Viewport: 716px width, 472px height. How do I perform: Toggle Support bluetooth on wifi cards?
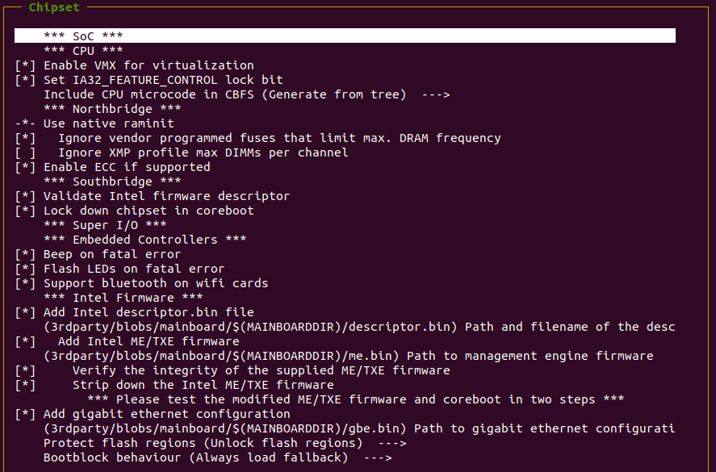tap(26, 283)
